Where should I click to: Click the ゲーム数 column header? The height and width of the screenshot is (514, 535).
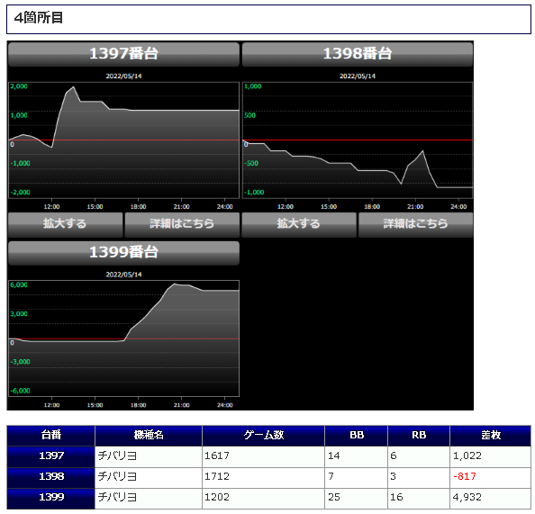[263, 436]
